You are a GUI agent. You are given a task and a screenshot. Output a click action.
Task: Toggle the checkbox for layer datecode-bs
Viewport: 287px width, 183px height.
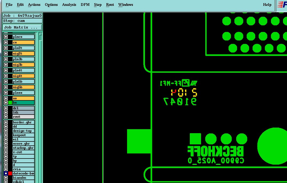pos(6,173)
